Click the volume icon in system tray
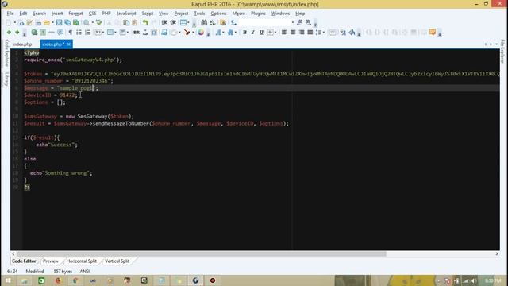 [x=474, y=280]
